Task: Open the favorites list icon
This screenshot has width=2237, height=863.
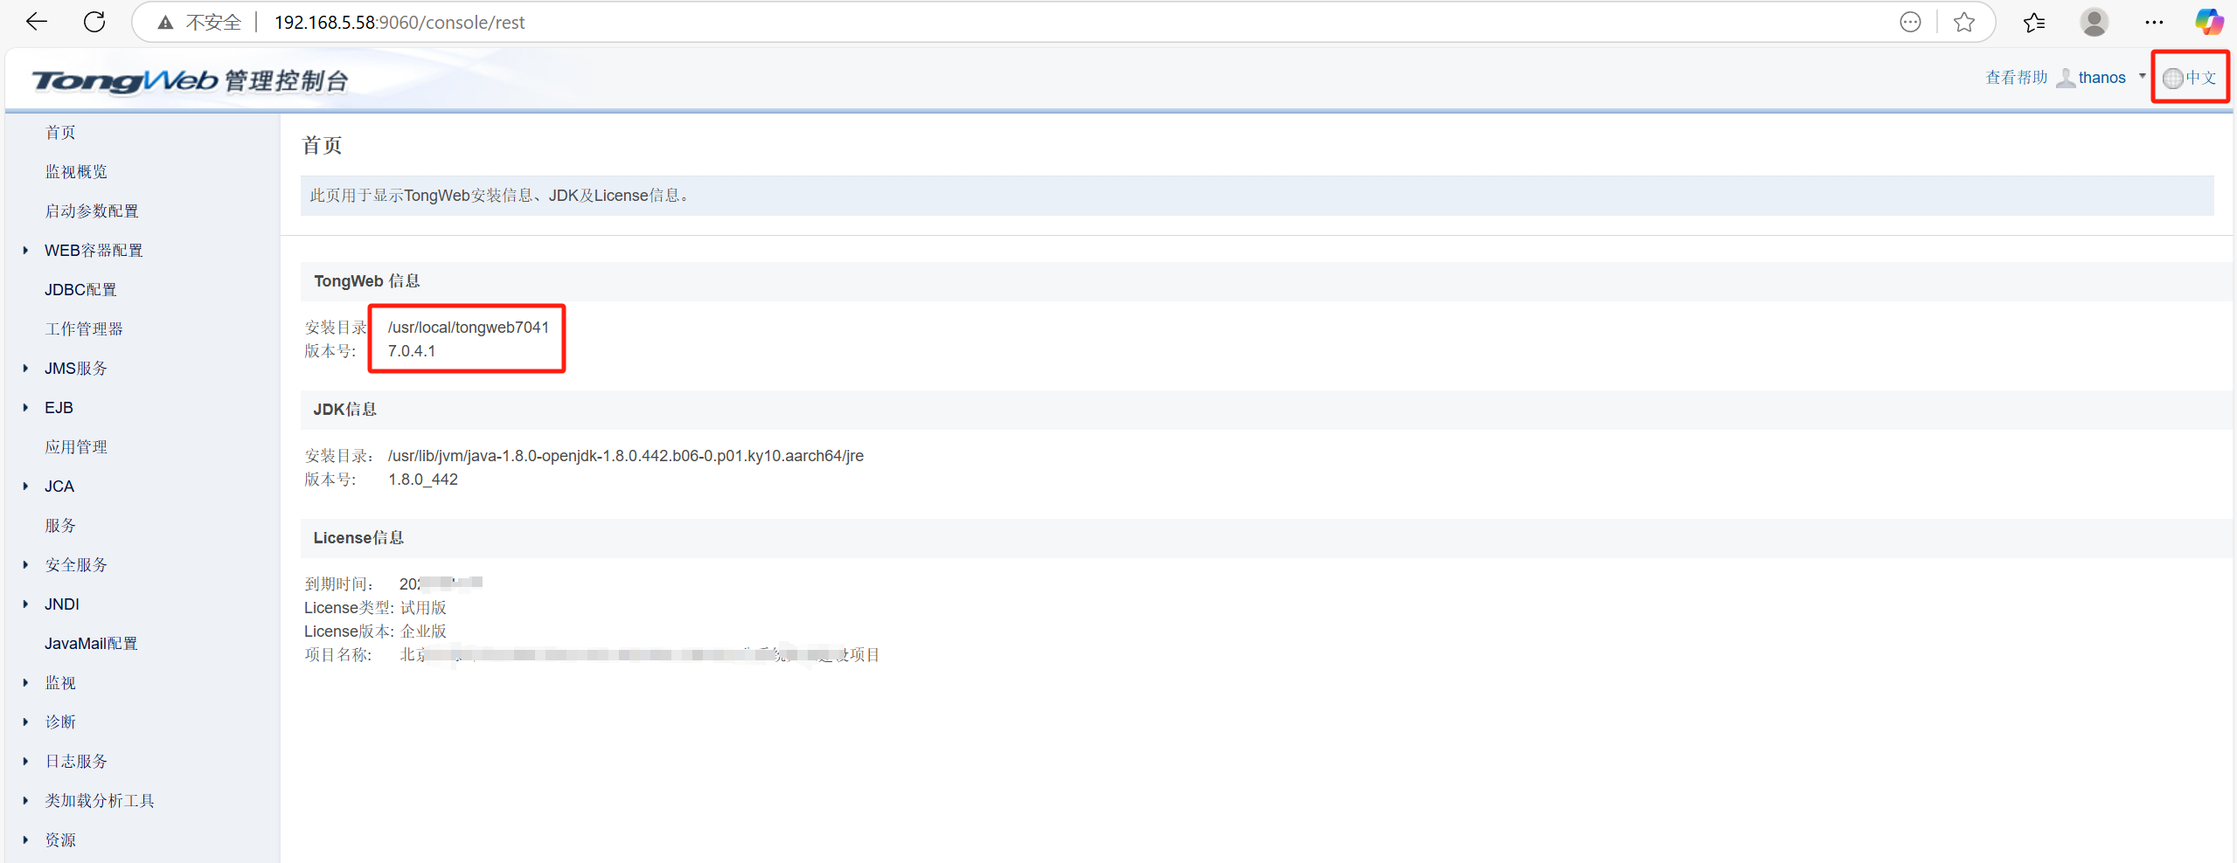Action: [2033, 22]
